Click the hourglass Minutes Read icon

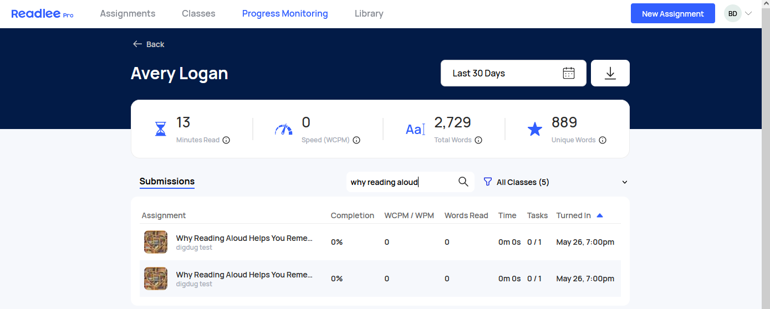tap(160, 129)
